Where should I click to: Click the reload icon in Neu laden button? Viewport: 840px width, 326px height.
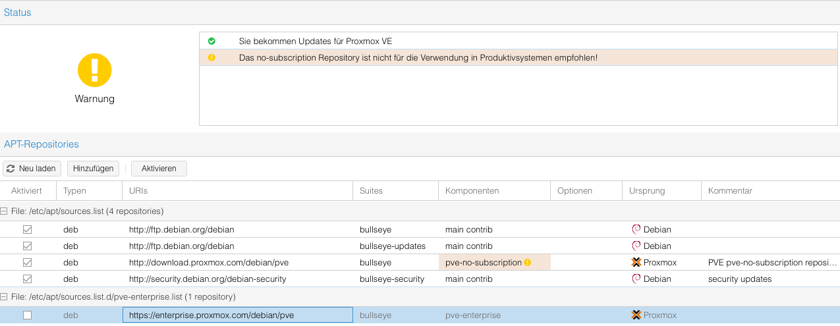pyautogui.click(x=11, y=169)
